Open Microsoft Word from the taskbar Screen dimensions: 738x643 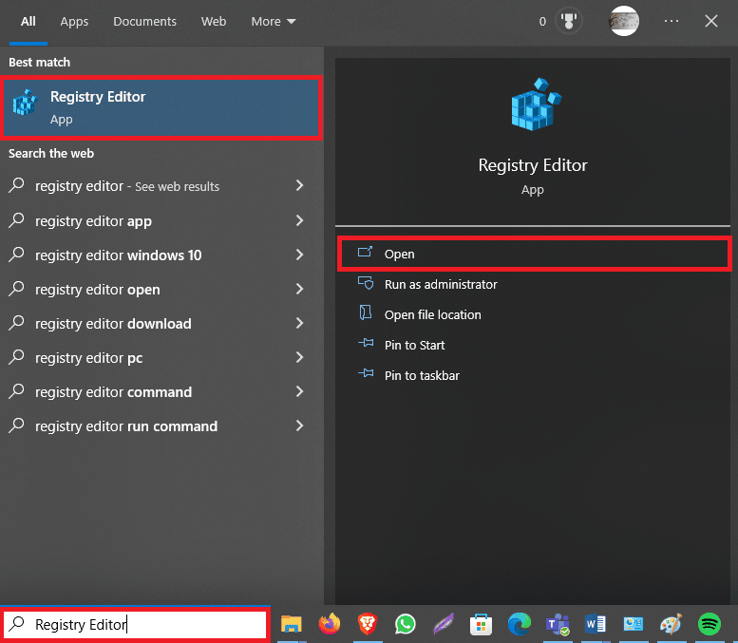595,625
